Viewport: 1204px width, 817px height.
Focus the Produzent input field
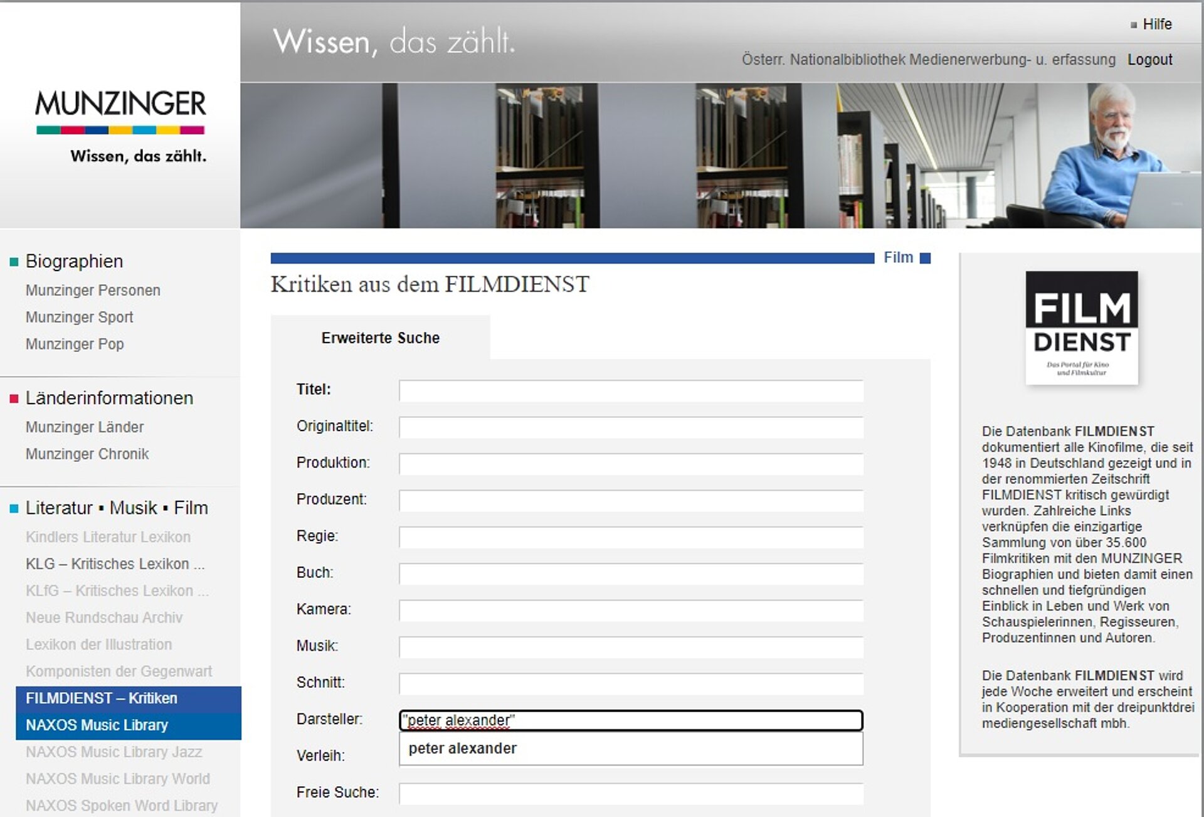[x=631, y=501]
